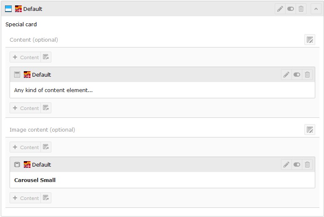Screen dimensions: 324x217
Task: Delete the Special card element with the trash icon
Action: pos(301,9)
